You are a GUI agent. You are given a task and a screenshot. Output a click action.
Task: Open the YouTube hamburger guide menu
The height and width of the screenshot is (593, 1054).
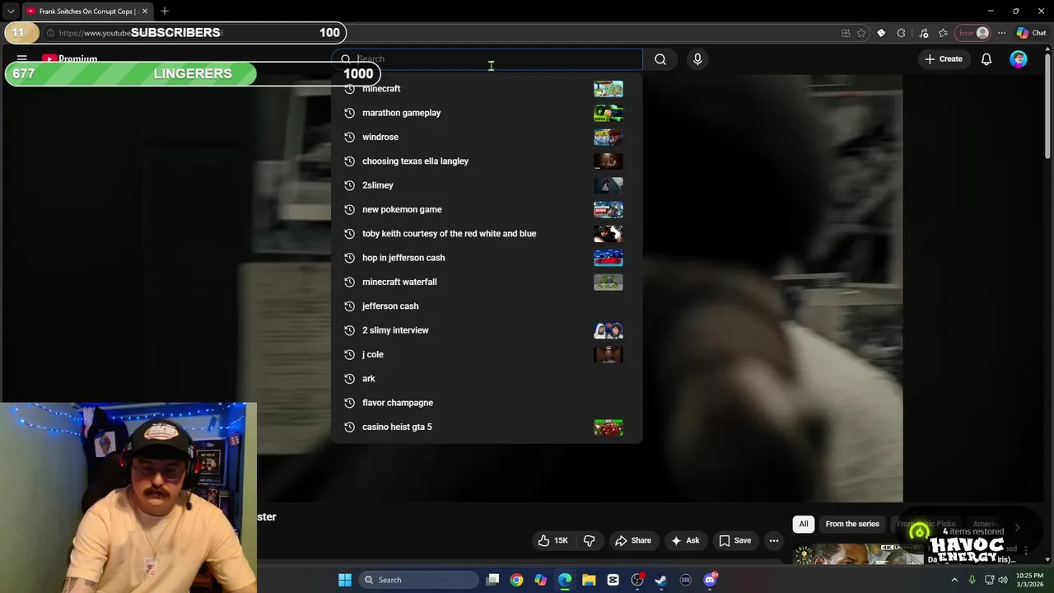pyautogui.click(x=22, y=59)
